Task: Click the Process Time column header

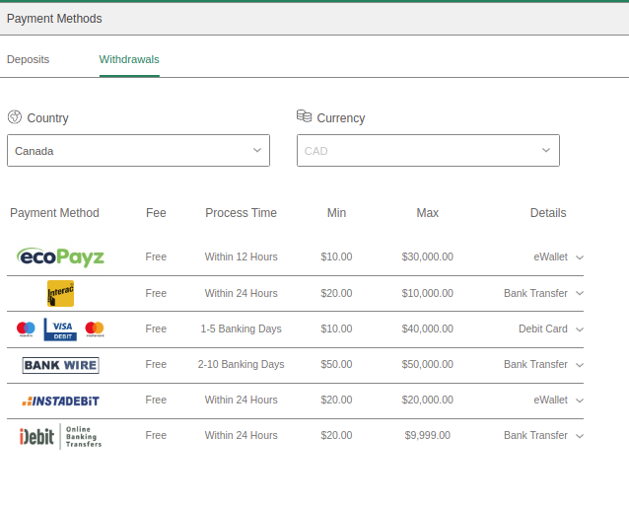Action: [x=242, y=213]
